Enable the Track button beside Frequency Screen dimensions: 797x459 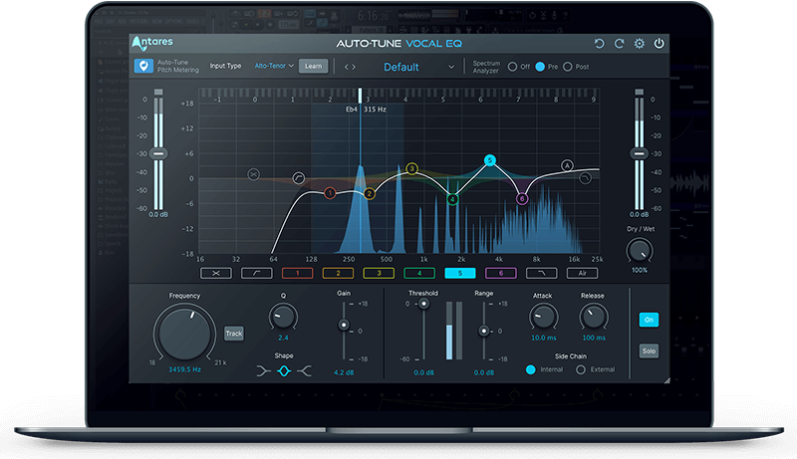click(x=234, y=334)
